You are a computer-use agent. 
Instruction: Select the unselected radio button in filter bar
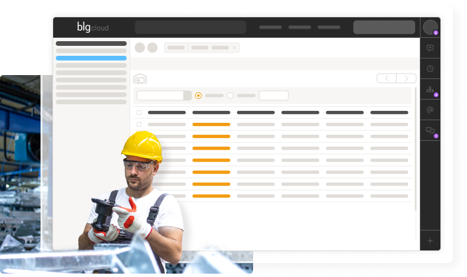[231, 96]
